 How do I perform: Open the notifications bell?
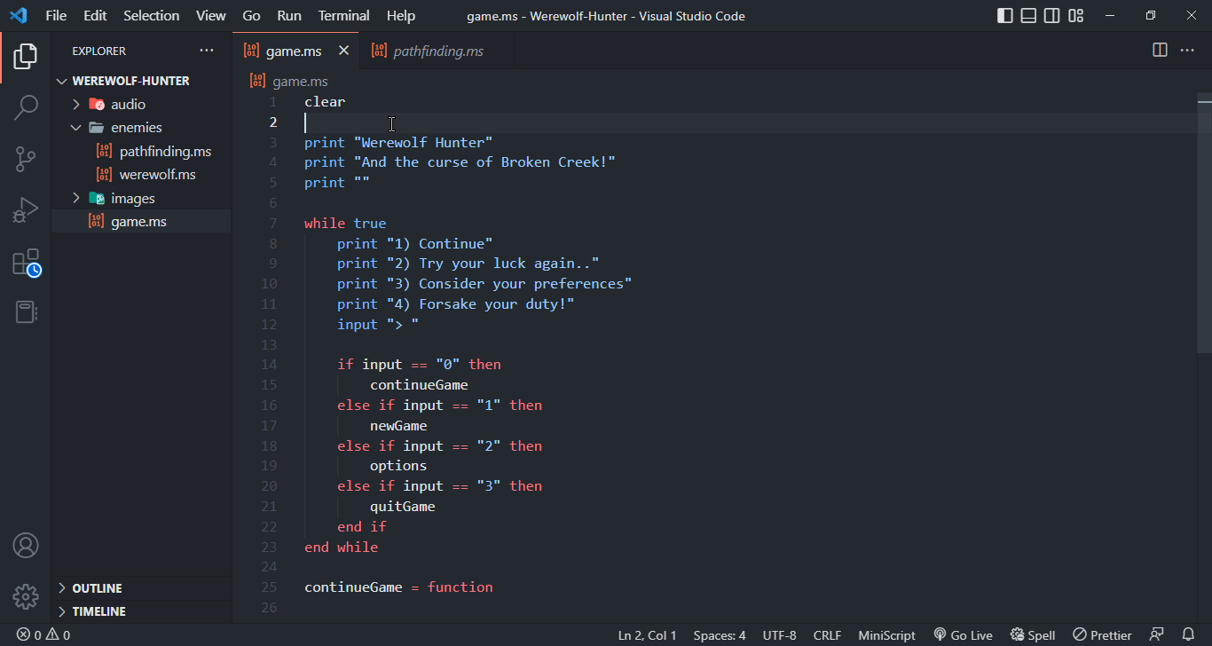1189,634
